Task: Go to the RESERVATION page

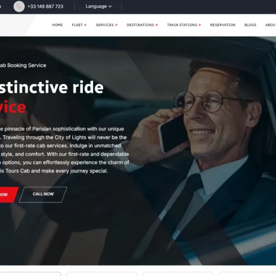Action: pyautogui.click(x=223, y=25)
